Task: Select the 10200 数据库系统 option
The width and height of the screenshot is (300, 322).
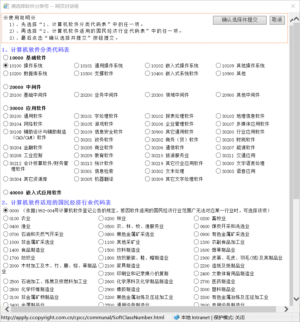Action: tap(5, 73)
